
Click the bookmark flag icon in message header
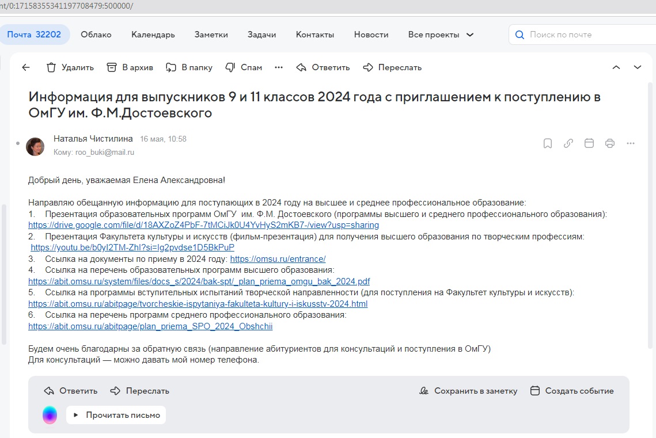(548, 143)
